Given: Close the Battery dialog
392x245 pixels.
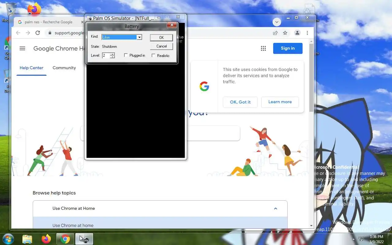Looking at the screenshot, I should (x=172, y=25).
